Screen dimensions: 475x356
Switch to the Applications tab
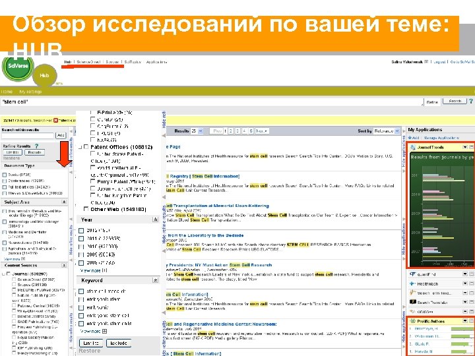(x=156, y=62)
